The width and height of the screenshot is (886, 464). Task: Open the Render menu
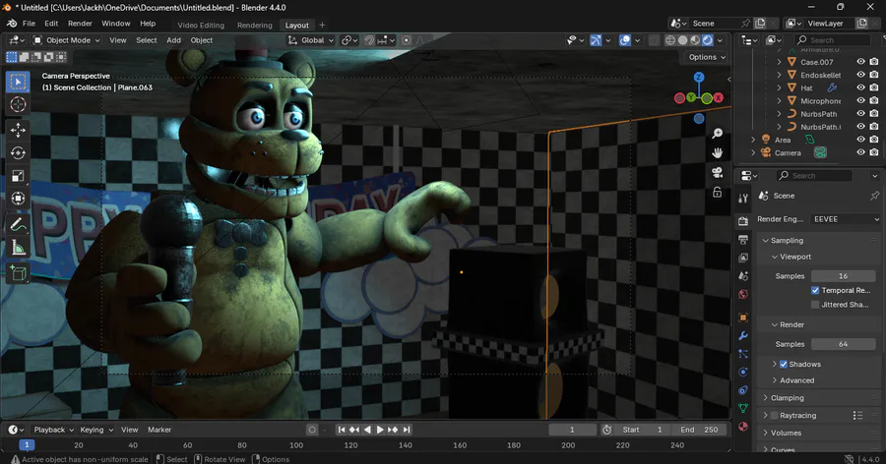point(80,24)
